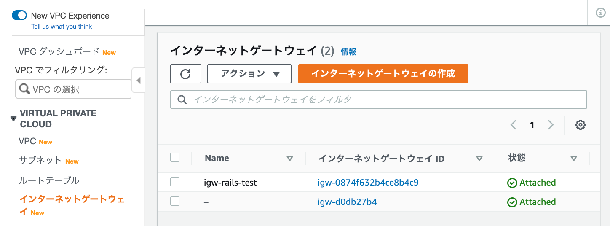Open the アクション dropdown menu

pos(249,74)
